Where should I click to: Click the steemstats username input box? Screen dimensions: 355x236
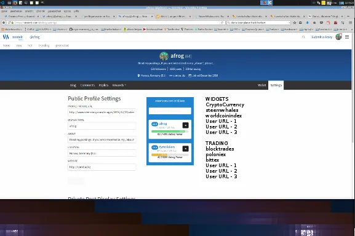point(170,111)
